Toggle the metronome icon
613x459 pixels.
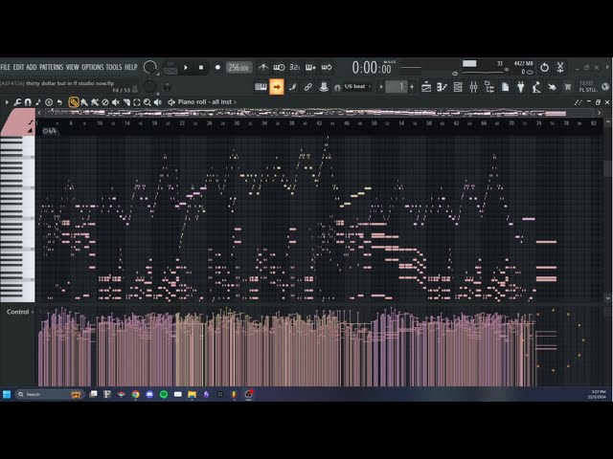click(263, 68)
